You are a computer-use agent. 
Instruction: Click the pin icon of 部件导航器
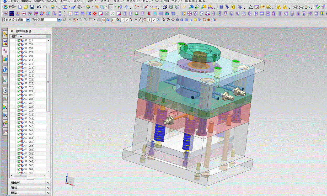click(x=12, y=31)
